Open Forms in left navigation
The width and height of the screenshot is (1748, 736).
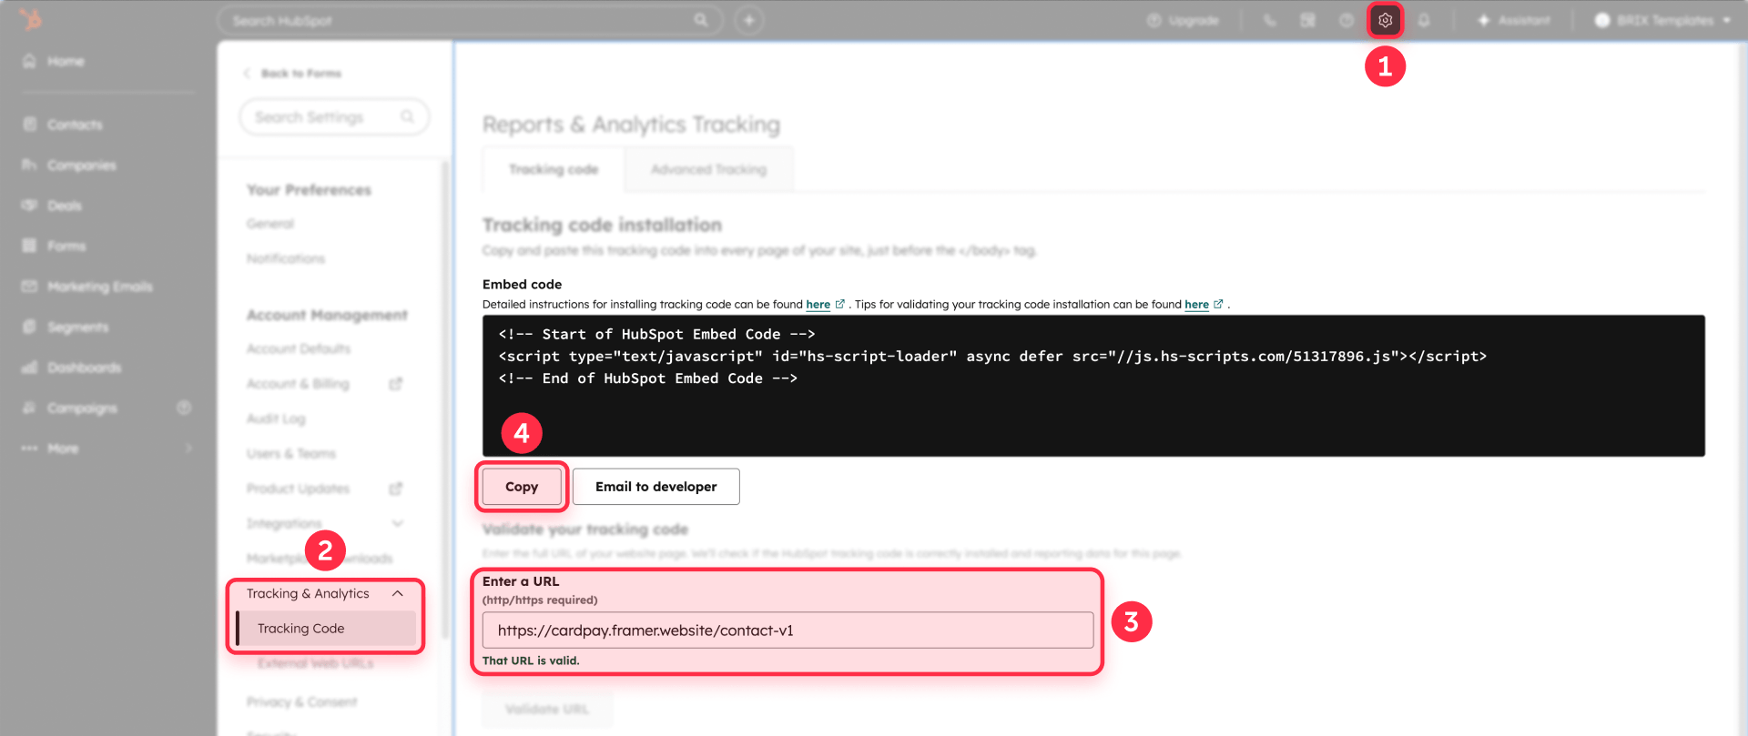[55, 246]
